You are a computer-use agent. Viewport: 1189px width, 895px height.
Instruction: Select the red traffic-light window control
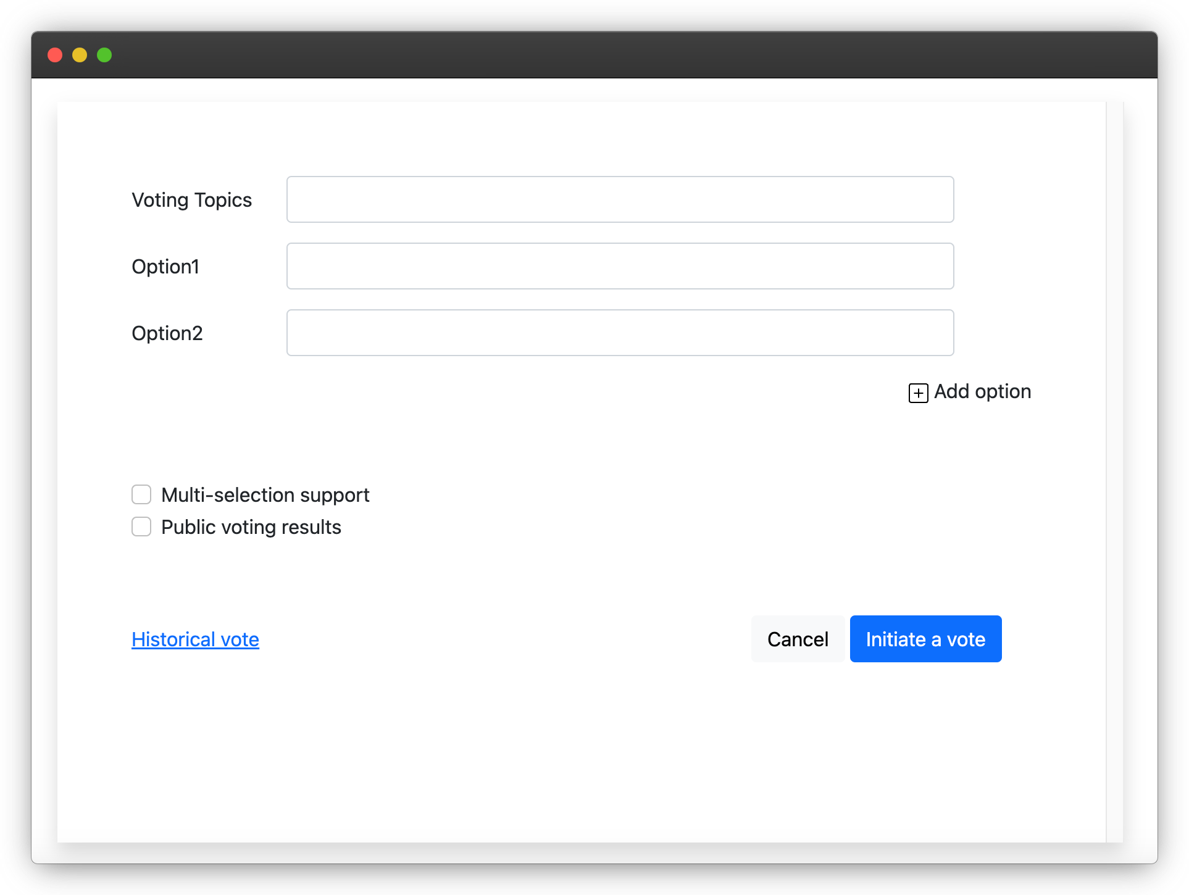tap(55, 55)
